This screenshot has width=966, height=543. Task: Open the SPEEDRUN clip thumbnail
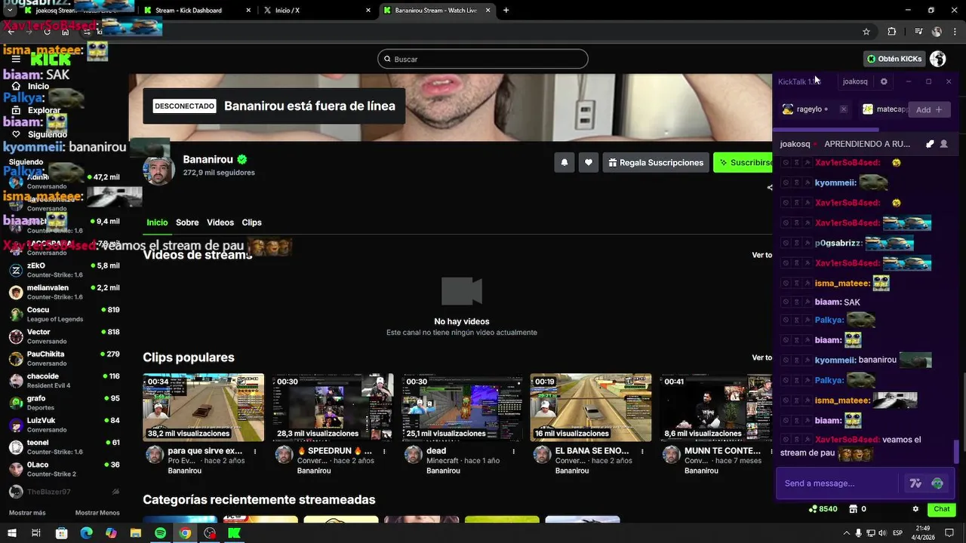(x=333, y=407)
